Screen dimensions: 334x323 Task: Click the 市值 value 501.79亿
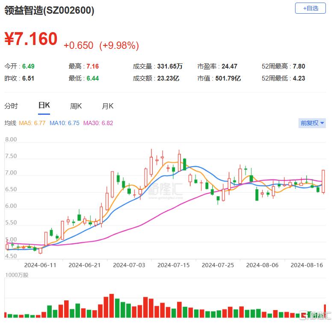[228, 78]
